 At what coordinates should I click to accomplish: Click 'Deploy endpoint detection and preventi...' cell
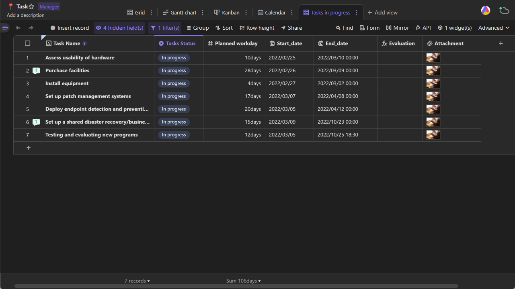(98, 109)
